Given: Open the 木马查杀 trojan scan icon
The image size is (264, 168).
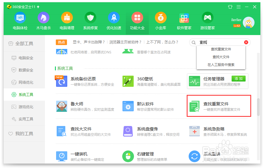Looking at the screenshot, I should pyautogui.click(x=44, y=18).
